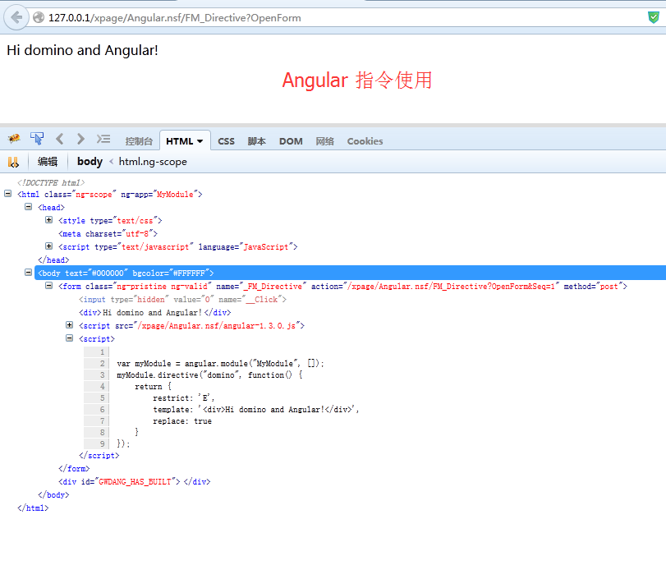This screenshot has height=588, width=666.
Task: Click the closing html tag
Action: (33, 508)
